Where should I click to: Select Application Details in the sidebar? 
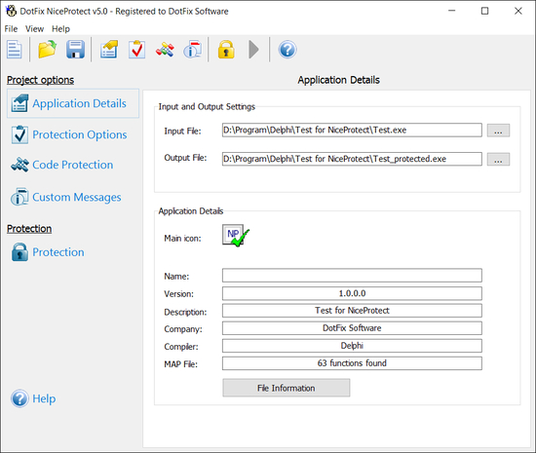pos(73,103)
